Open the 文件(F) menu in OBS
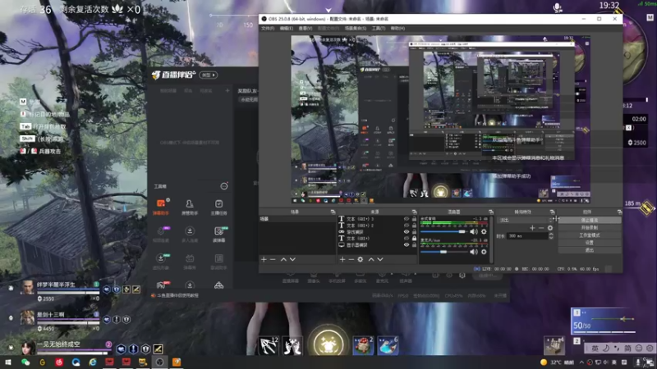The image size is (657, 369). [268, 29]
